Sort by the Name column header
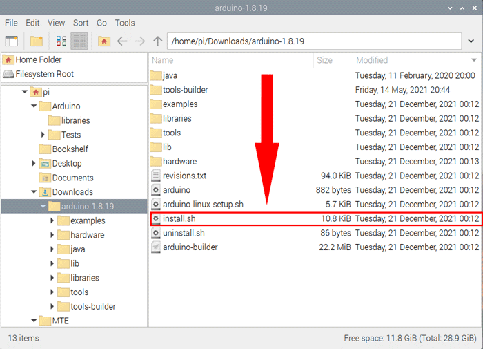483x349 pixels. (x=231, y=60)
